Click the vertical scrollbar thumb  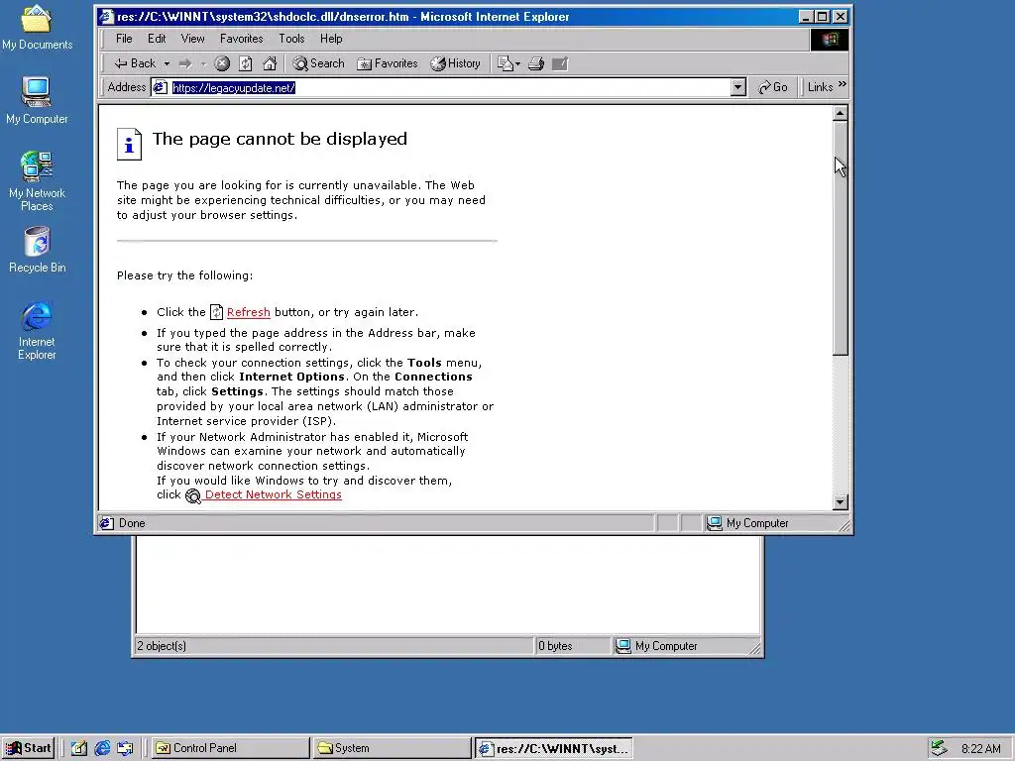(x=840, y=238)
